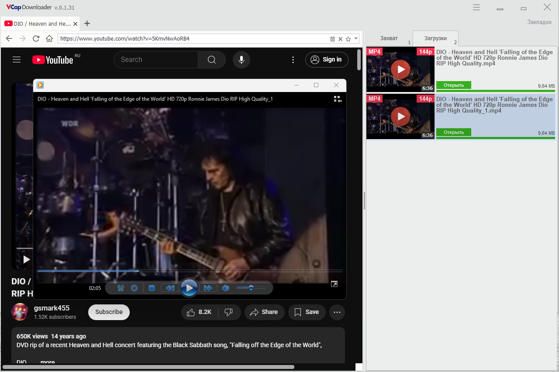559x372 pixels.
Task: Click the fast forward button in the player
Action: 208,288
